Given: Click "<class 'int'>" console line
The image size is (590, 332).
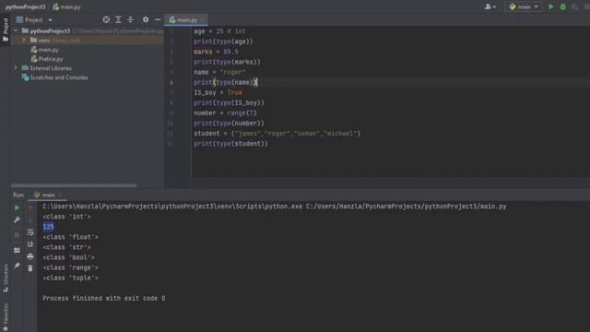Looking at the screenshot, I should point(66,217).
